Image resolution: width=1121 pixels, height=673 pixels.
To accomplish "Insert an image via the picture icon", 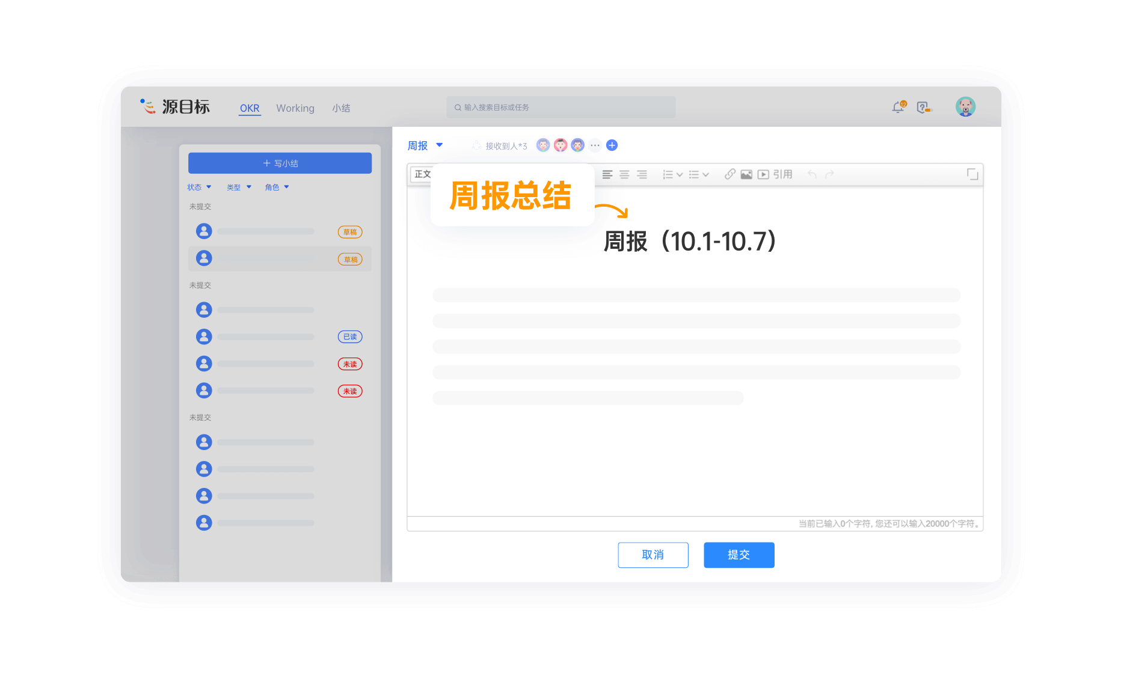I will (x=746, y=174).
